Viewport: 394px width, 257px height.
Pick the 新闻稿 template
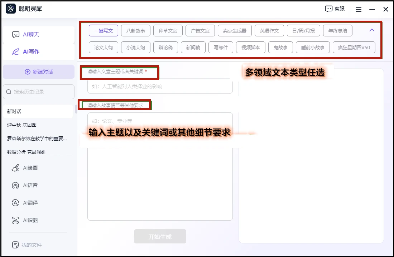(x=193, y=47)
